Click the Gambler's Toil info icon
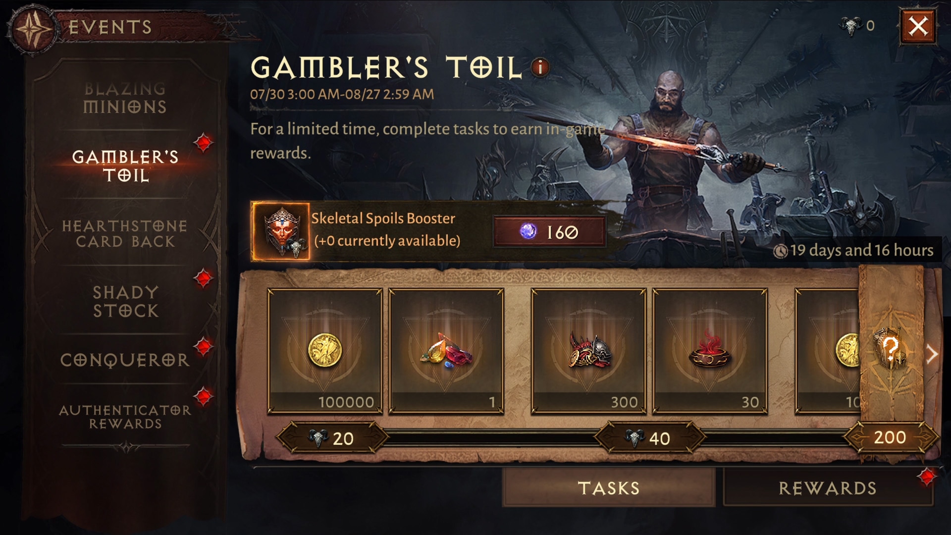951x535 pixels. click(540, 67)
